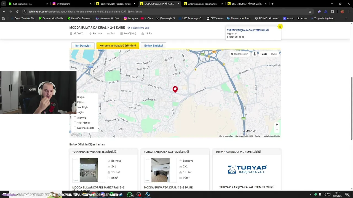
Task: Open TURYAP KARŞIYAKA YALI TEMSİLCİLİĞİ agency link
Action: [x=248, y=30]
